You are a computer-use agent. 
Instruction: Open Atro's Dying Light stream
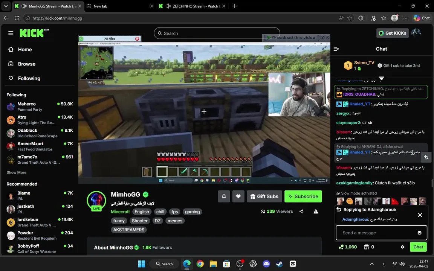pos(40,120)
